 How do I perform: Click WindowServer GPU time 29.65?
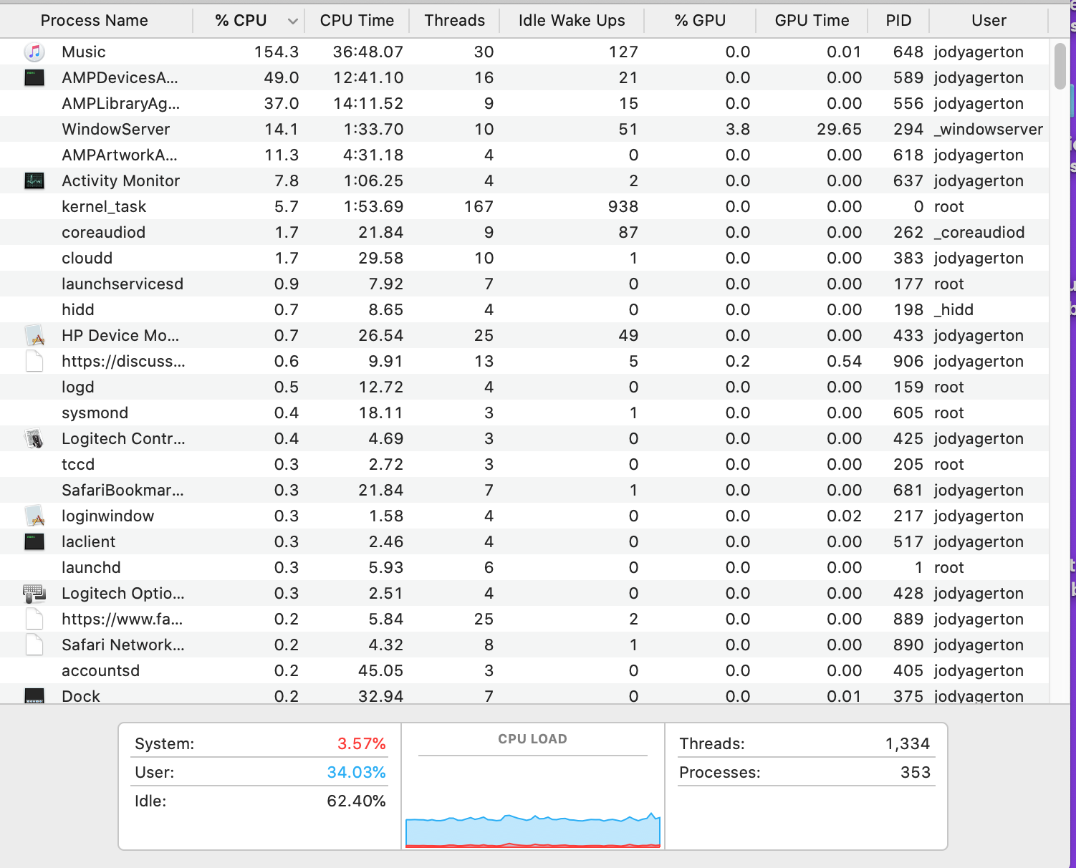839,129
